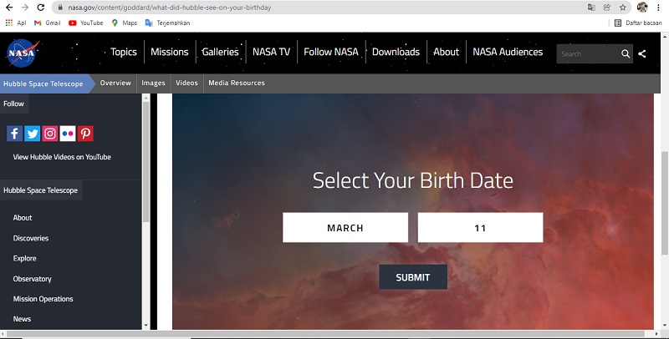This screenshot has height=339, width=669.
Task: Open Hubble's Flickr icon
Action: click(x=68, y=134)
